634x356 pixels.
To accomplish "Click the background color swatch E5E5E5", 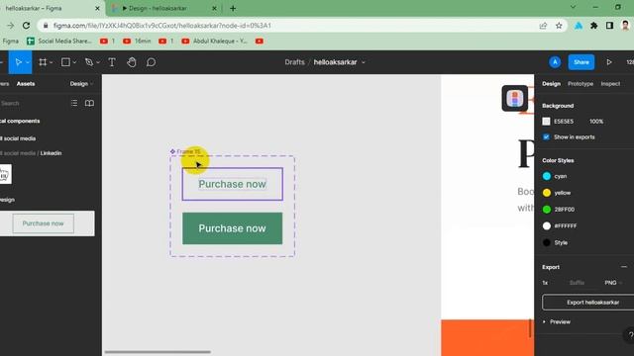I will [x=546, y=122].
